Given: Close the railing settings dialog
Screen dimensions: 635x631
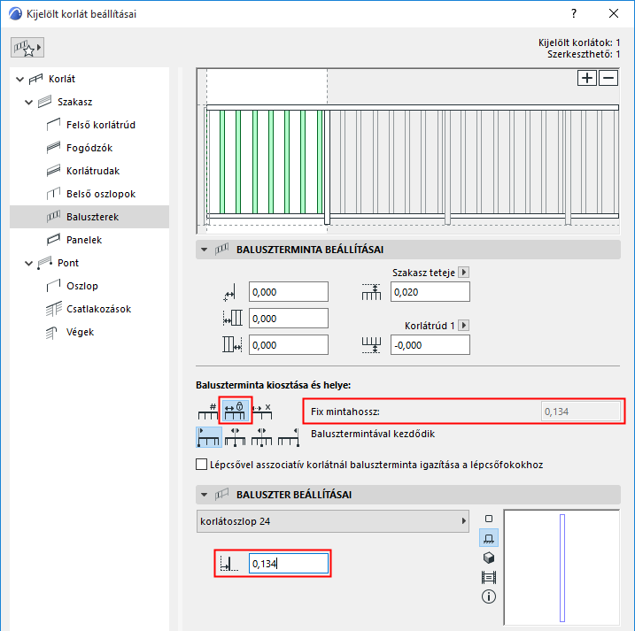Looking at the screenshot, I should pos(614,14).
